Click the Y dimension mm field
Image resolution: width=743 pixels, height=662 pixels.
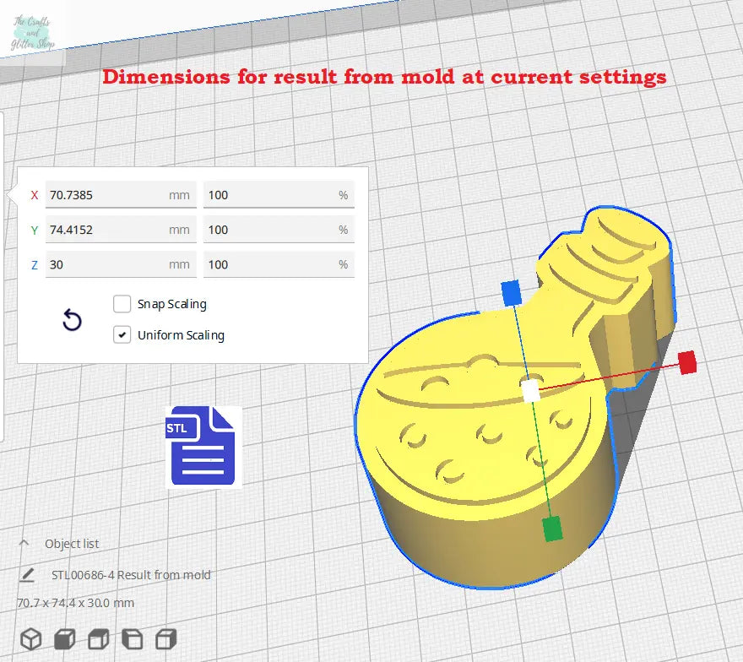click(106, 230)
